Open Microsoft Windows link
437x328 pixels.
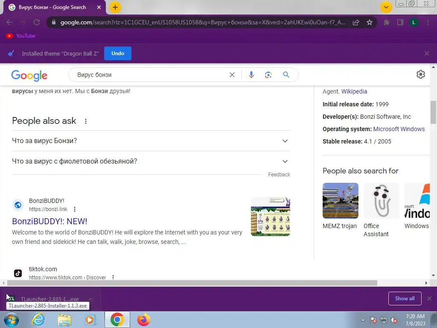399,129
